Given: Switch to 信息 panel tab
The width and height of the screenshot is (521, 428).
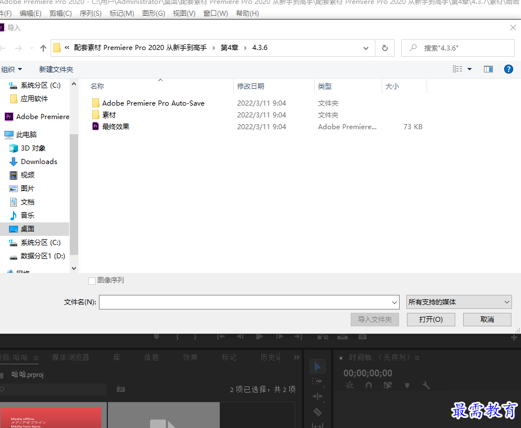Looking at the screenshot, I should (x=152, y=357).
